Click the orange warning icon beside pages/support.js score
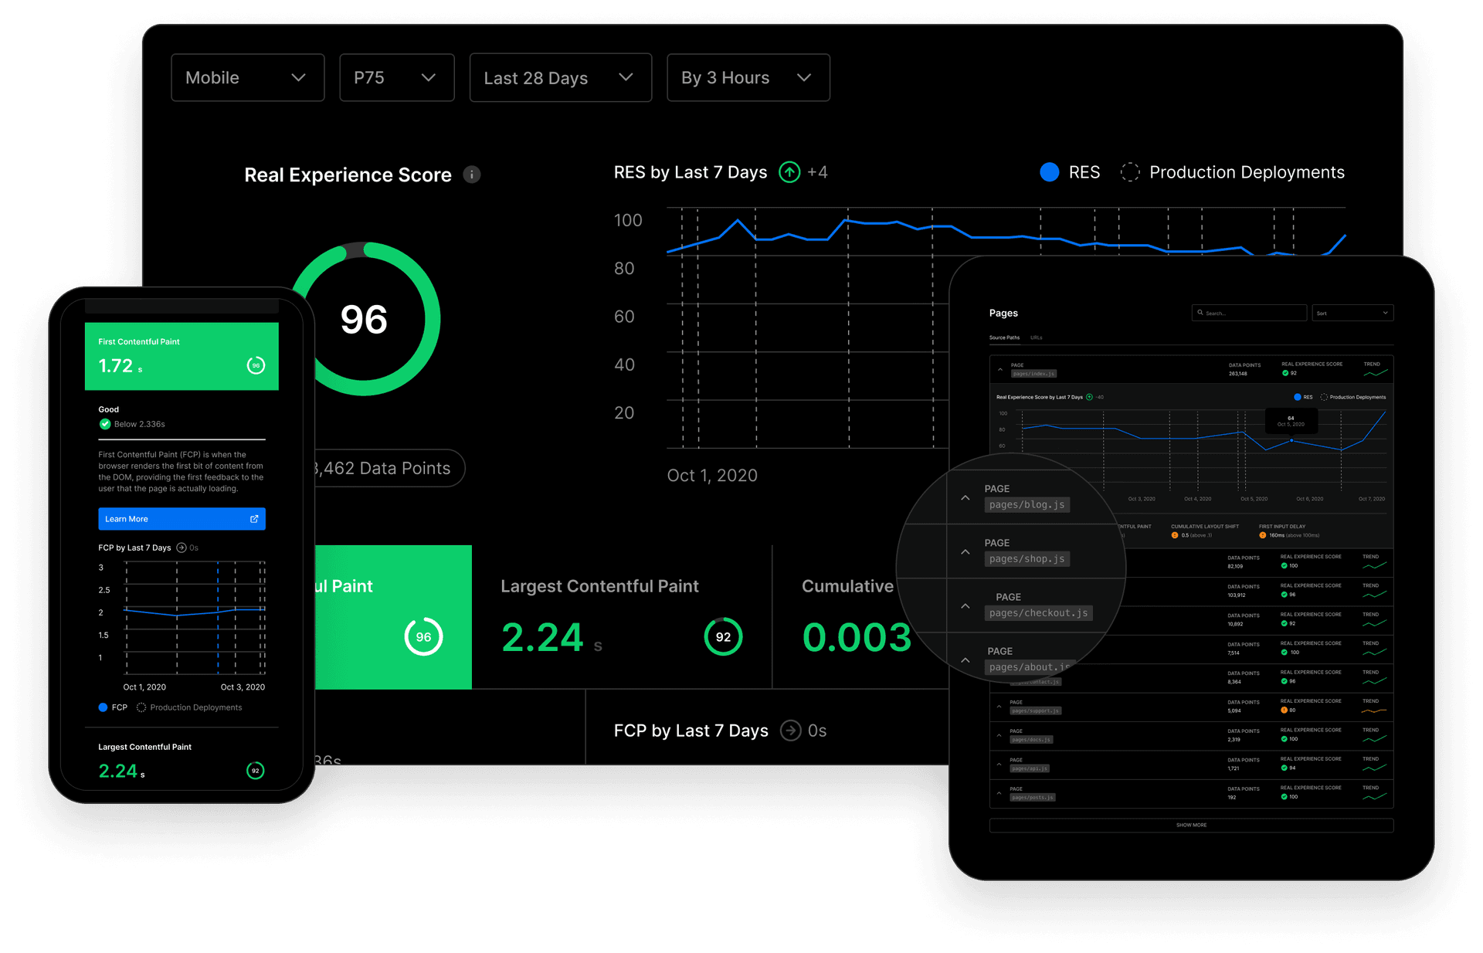 (x=1284, y=709)
